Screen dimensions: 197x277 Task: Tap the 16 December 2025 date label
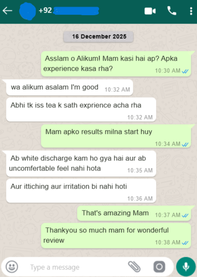pyautogui.click(x=98, y=37)
